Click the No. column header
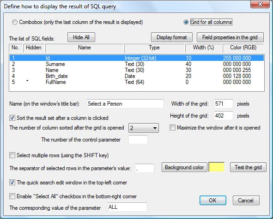 click(x=16, y=48)
